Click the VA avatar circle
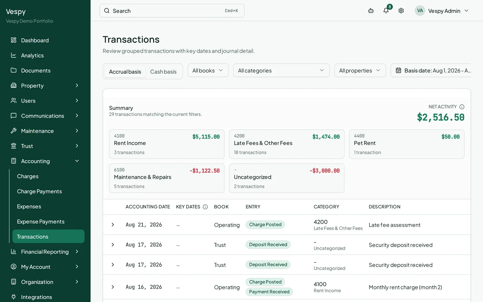The image size is (483, 302). [420, 11]
